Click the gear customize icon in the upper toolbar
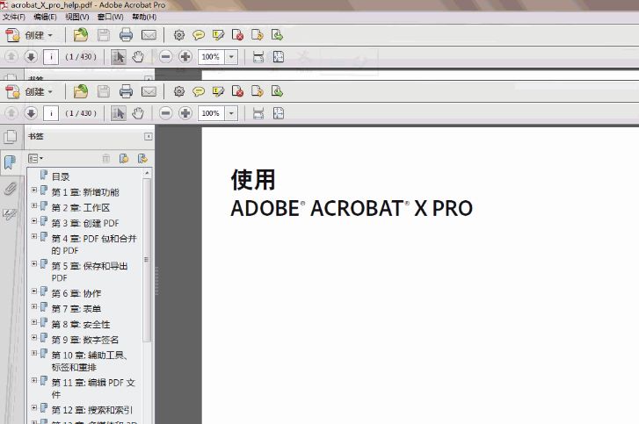The image size is (639, 424). click(x=179, y=35)
